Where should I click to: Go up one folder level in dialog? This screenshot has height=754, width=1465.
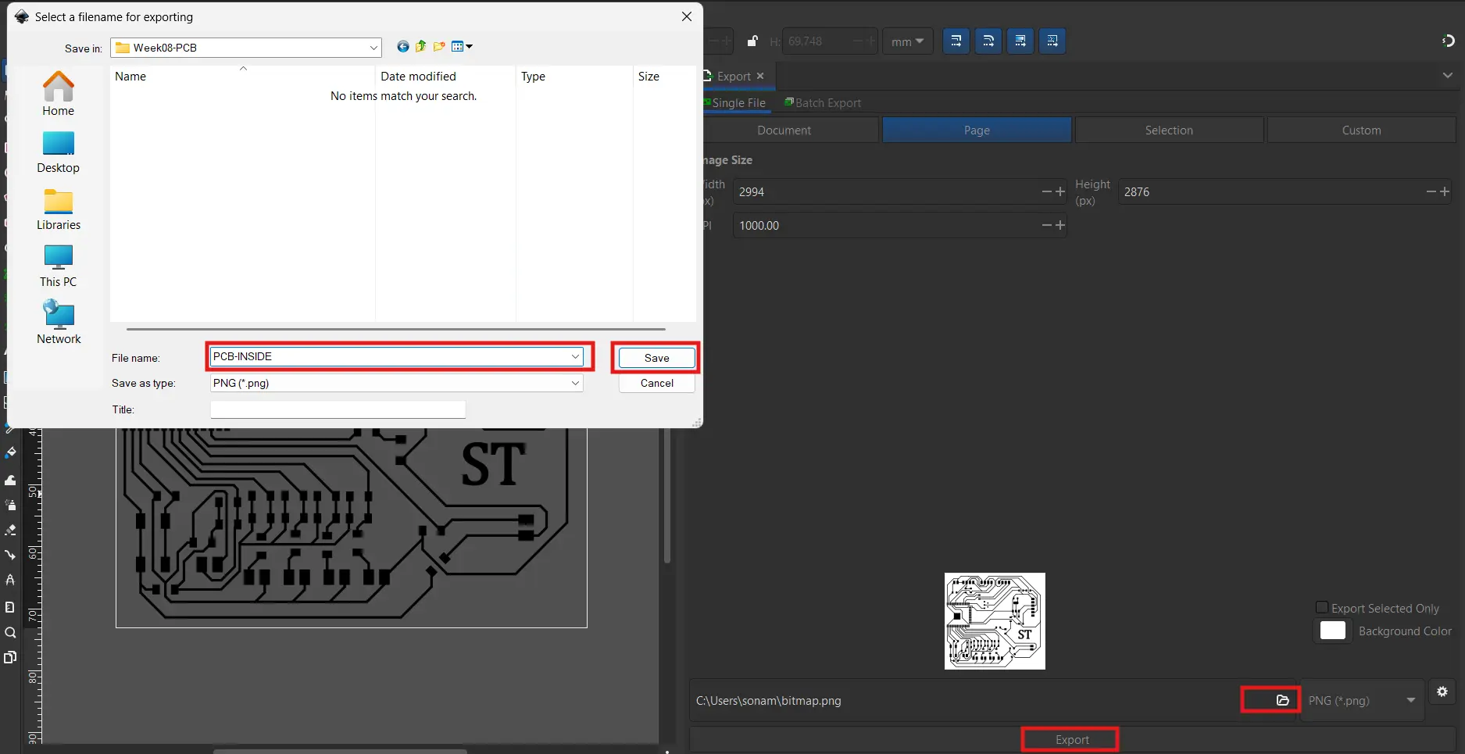pyautogui.click(x=421, y=47)
